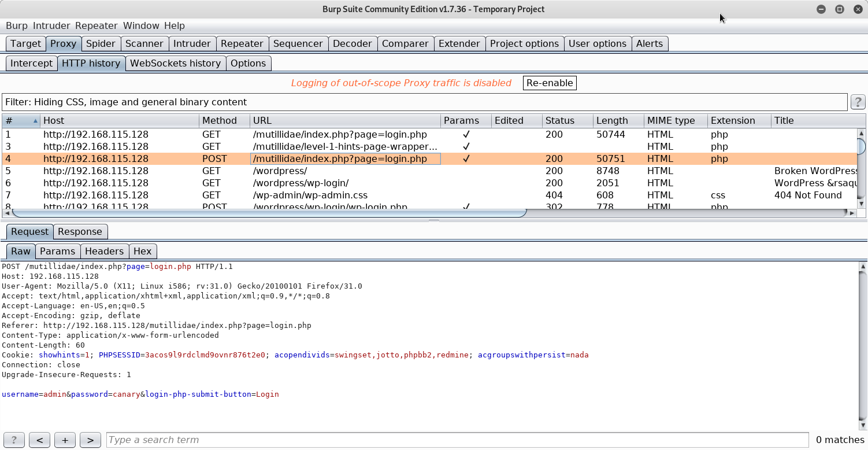Open the Burp menu
The width and height of the screenshot is (868, 450).
17,26
